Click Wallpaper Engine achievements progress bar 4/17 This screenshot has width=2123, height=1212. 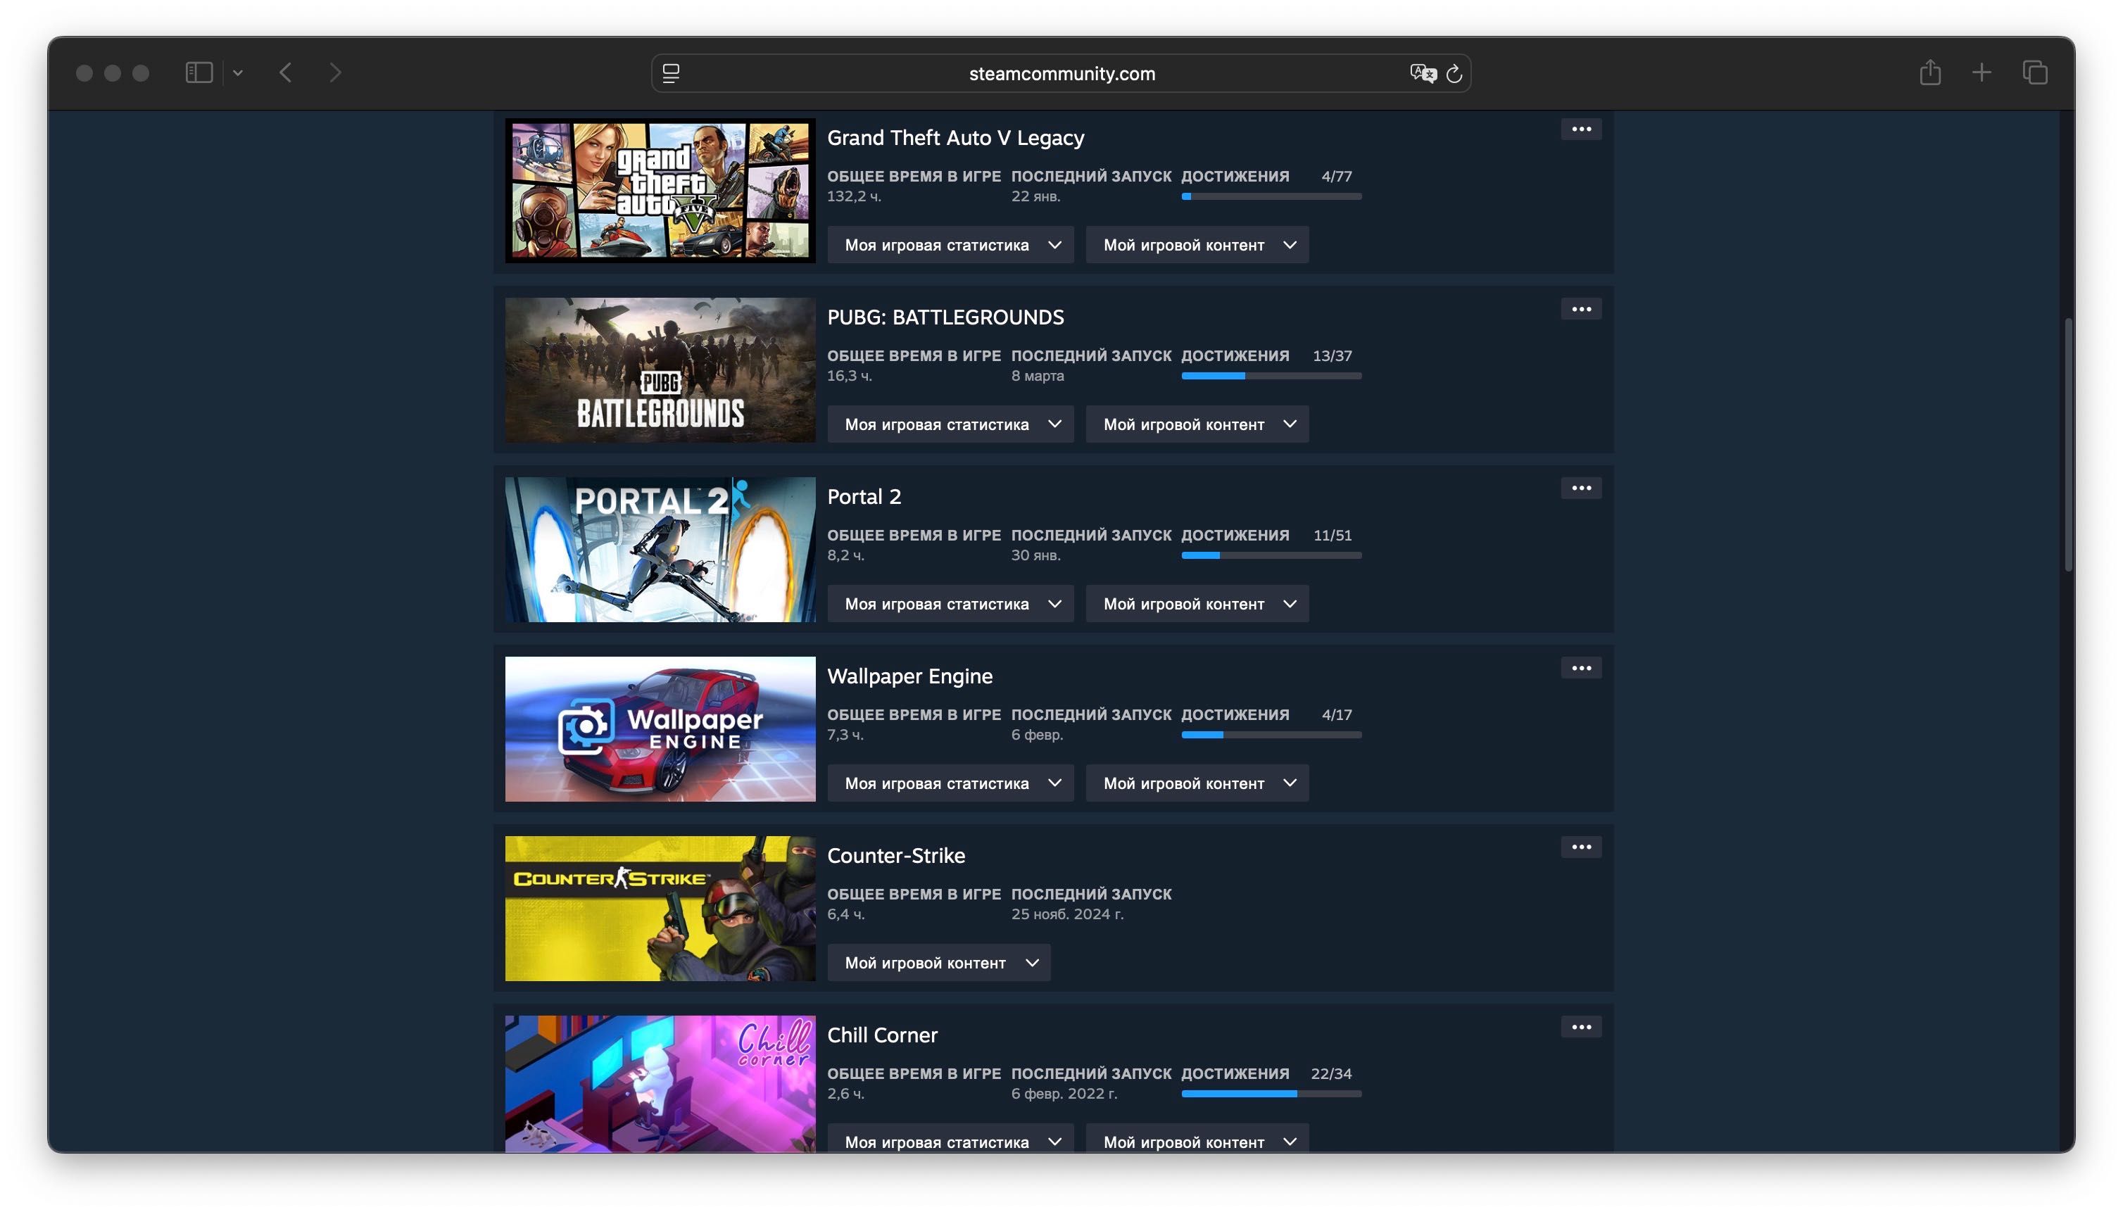click(1271, 735)
